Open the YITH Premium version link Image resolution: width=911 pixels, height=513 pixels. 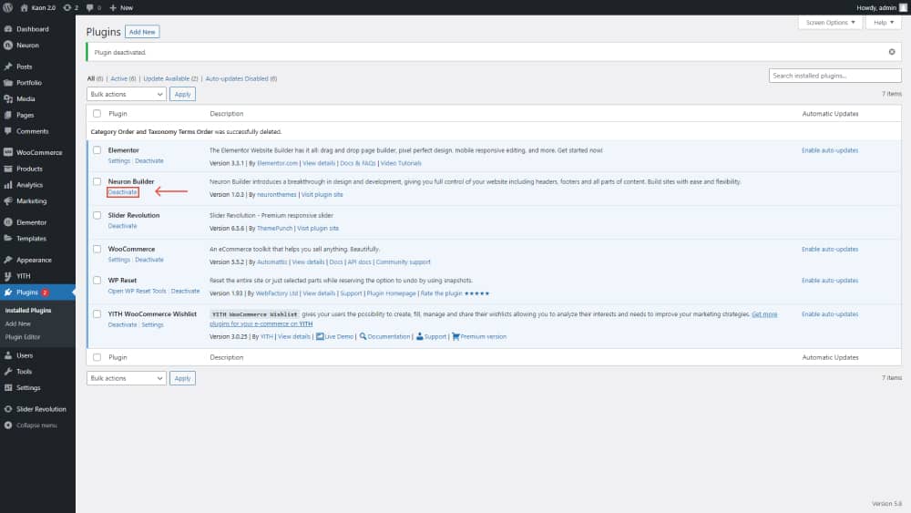479,337
